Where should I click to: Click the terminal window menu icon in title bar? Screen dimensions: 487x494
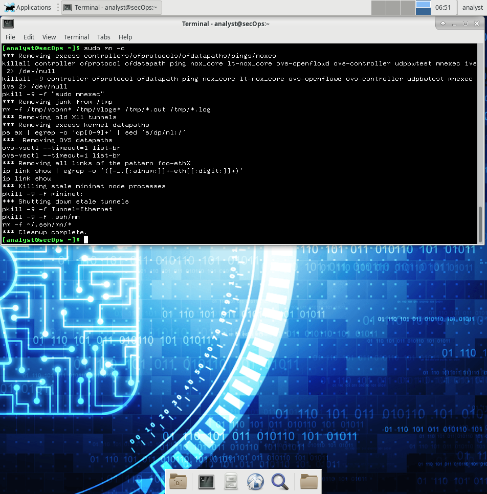[x=8, y=24]
